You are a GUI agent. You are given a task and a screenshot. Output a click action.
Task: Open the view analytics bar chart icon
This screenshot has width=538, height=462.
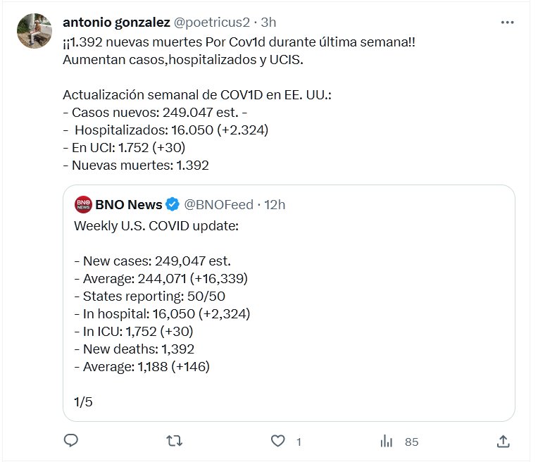coord(386,441)
